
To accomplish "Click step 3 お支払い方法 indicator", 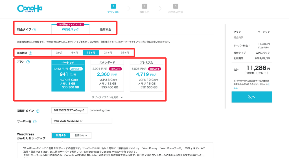I will click(176, 9).
